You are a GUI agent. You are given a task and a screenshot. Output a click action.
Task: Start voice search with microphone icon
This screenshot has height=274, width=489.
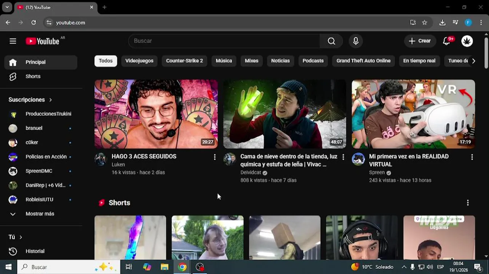(356, 41)
